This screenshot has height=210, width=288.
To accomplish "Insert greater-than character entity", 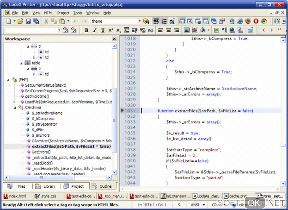I will (271, 30).
